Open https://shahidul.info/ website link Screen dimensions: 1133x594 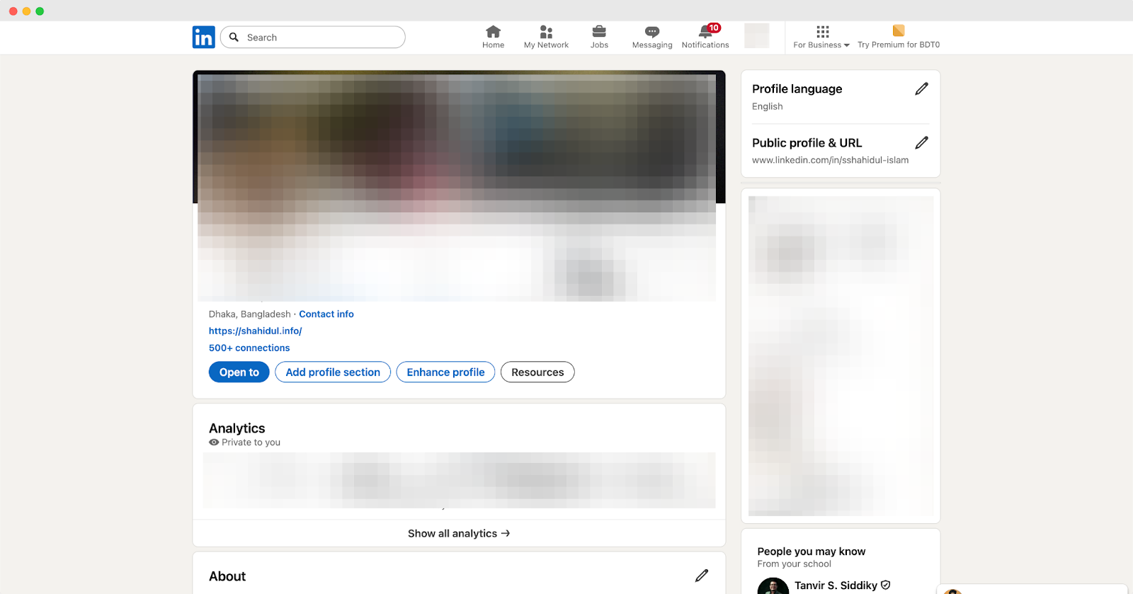tap(255, 331)
